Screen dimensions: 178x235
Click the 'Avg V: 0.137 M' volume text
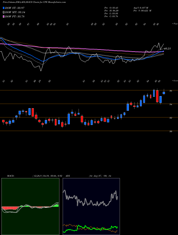pyautogui.click(x=141, y=7)
